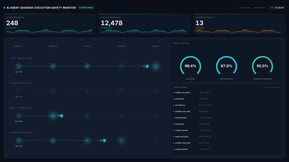Viewport: 289px width, 162px height.
Task: Click the moving pulse after agt-2e9d's sandbox node
Action: pyautogui.click(x=61, y=116)
